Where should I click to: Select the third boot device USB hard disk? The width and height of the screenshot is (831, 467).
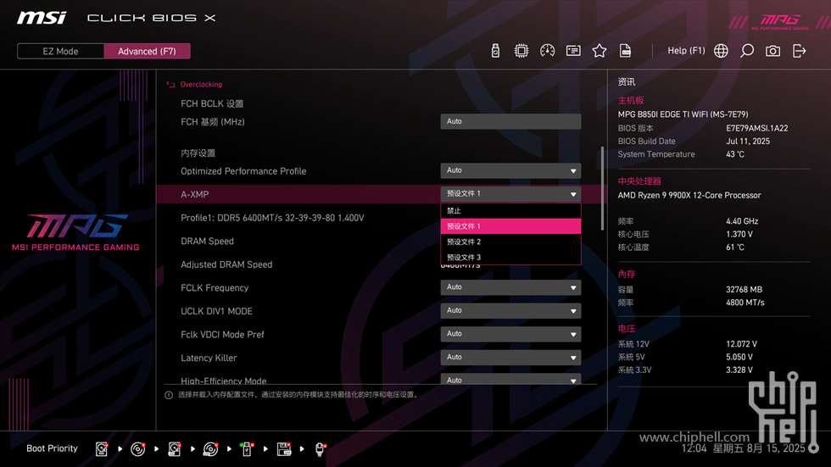point(175,449)
